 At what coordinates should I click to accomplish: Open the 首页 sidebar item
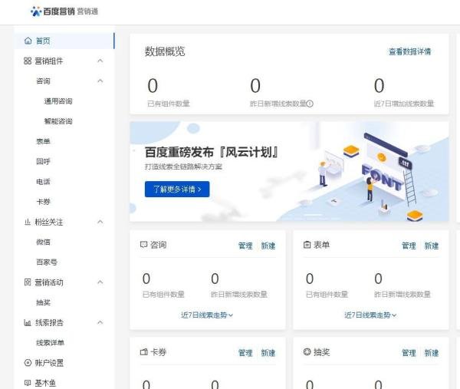tap(64, 41)
